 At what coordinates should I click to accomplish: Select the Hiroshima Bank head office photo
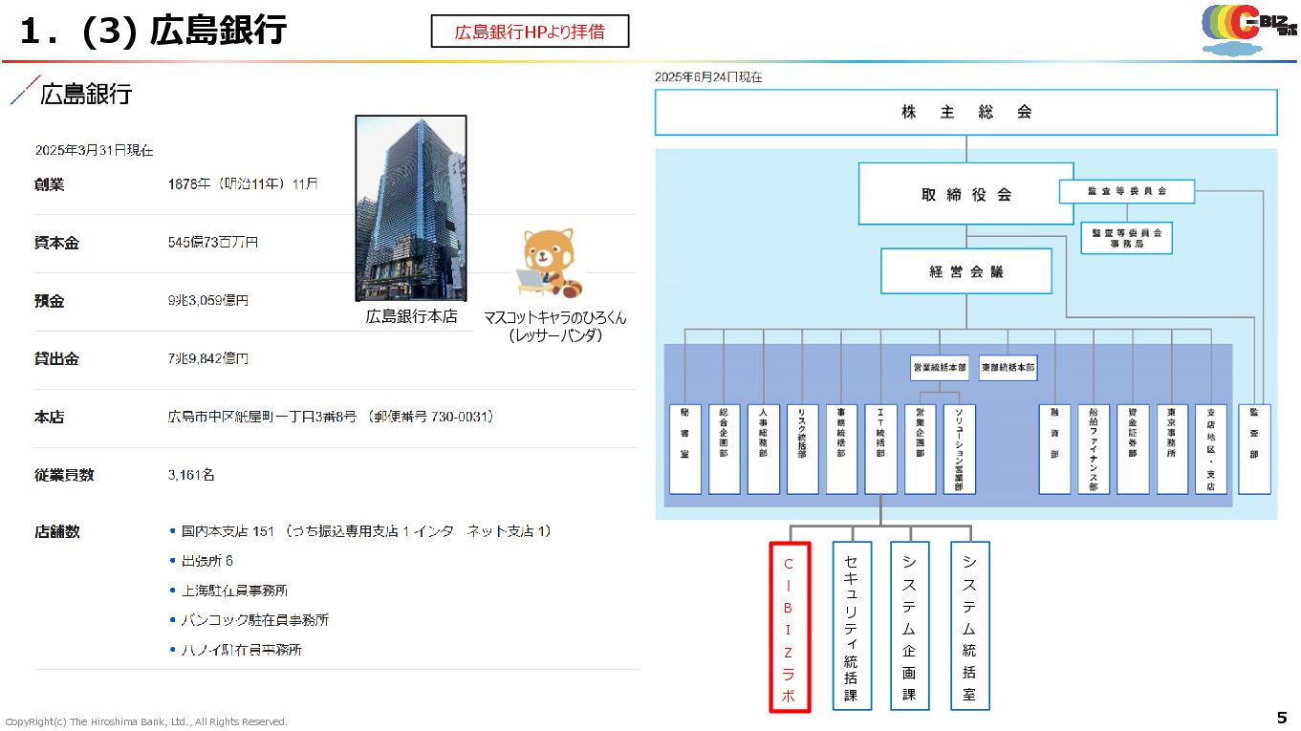pos(411,208)
